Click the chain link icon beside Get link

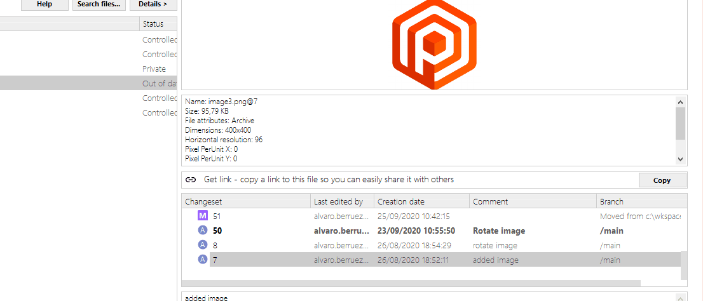[x=191, y=180]
